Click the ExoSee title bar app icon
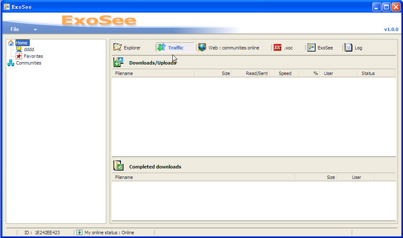Screen dimensions: 403x238 click(7, 7)
